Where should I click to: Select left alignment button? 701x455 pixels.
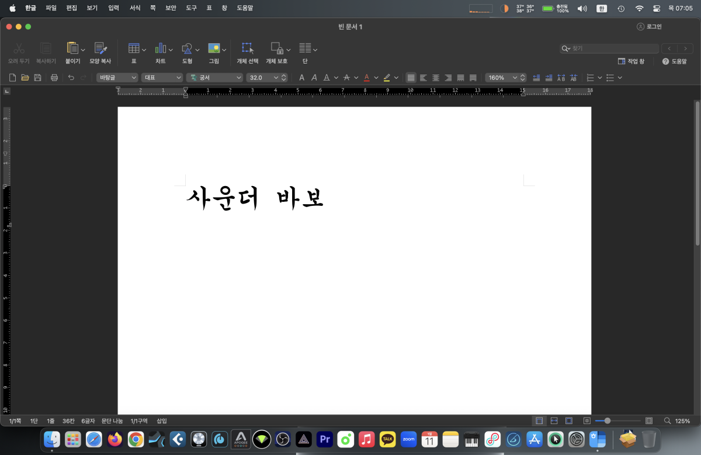click(x=424, y=78)
